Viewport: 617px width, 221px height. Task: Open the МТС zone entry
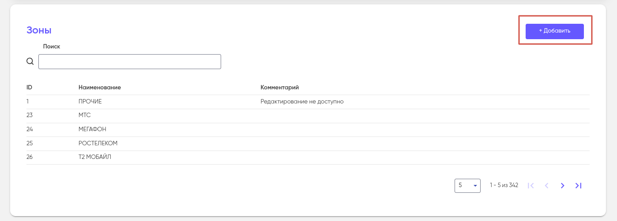pos(85,115)
